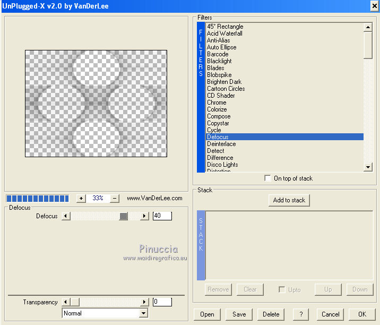
Task: Click Defocus slider left arrow
Action: pyautogui.click(x=66, y=216)
